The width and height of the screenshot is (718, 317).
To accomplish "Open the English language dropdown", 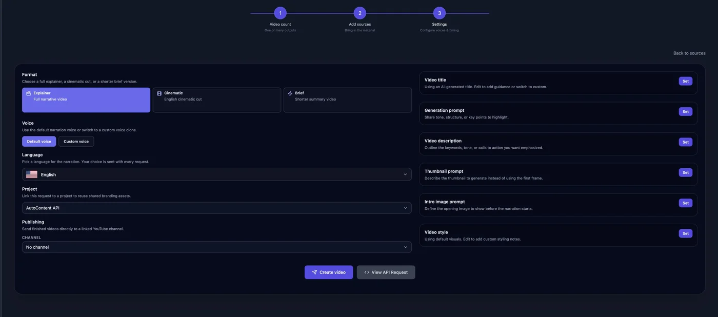I will (x=217, y=174).
